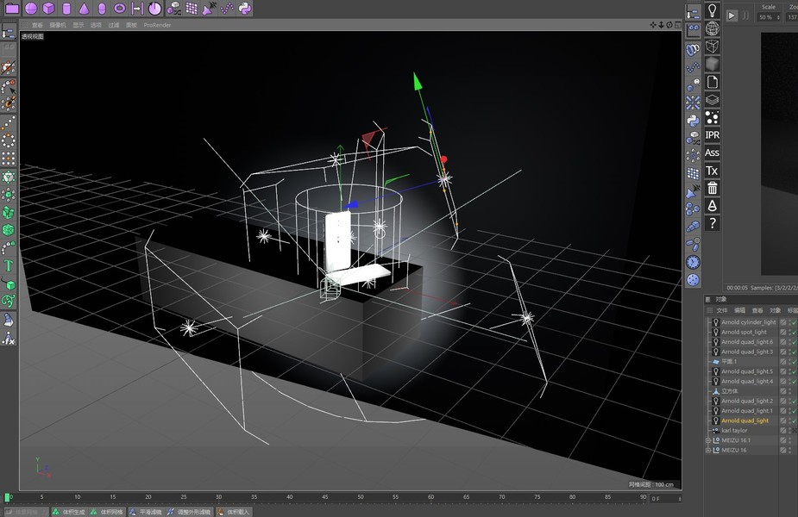Toggle enable checkmark for Arnold quad_light.5

(x=794, y=371)
